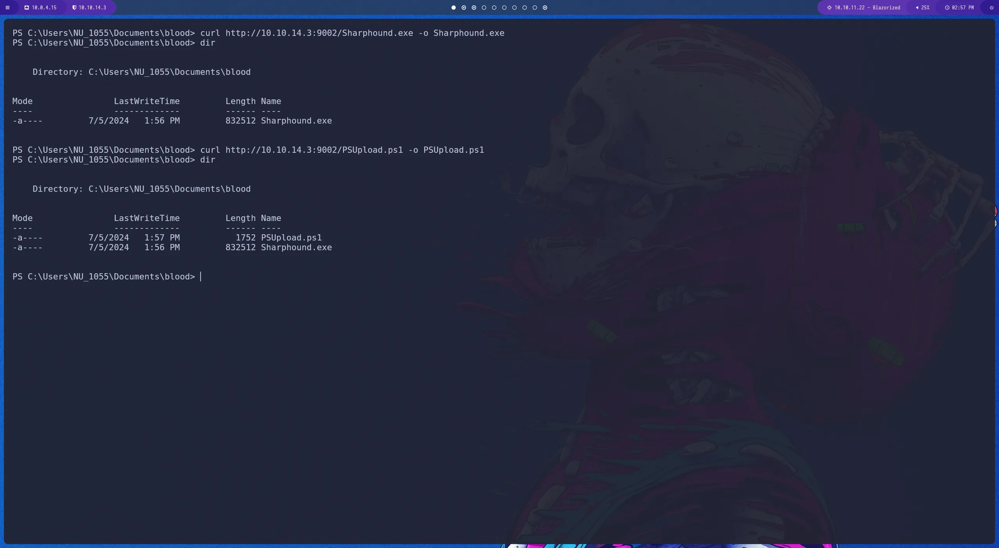Switch to the third workspace indicator
Screen dimensions: 999x548
(474, 7)
